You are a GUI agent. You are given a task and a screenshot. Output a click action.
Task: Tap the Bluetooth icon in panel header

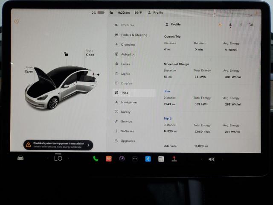[x=241, y=25]
